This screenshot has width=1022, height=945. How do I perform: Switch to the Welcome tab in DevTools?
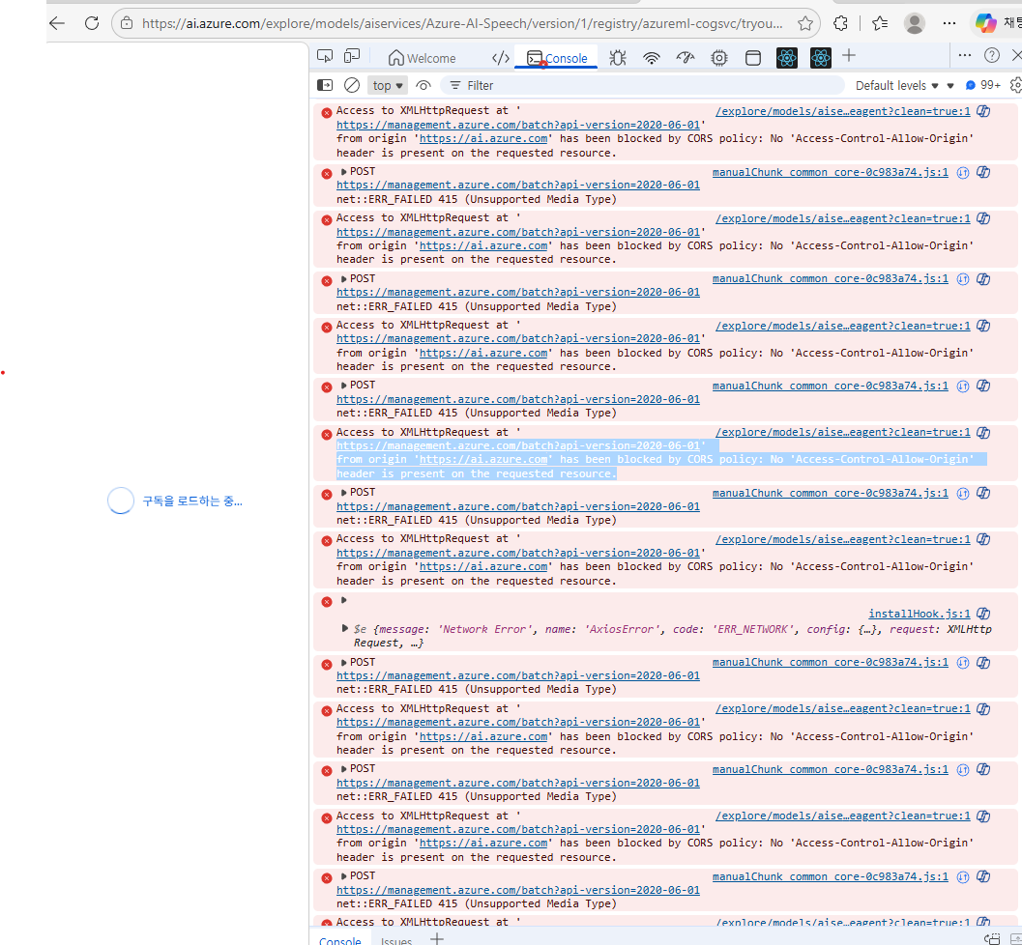tap(422, 58)
